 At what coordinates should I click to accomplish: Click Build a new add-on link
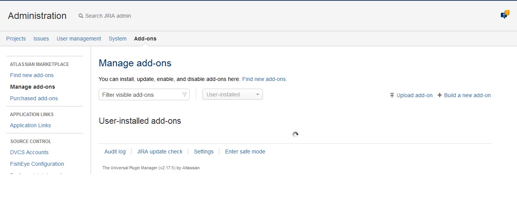467,95
